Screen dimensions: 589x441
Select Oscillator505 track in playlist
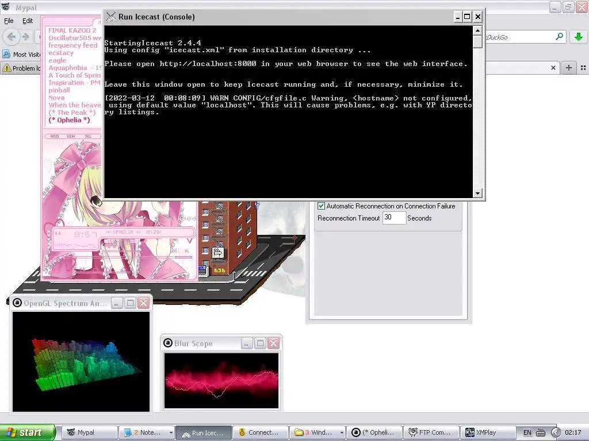75,38
